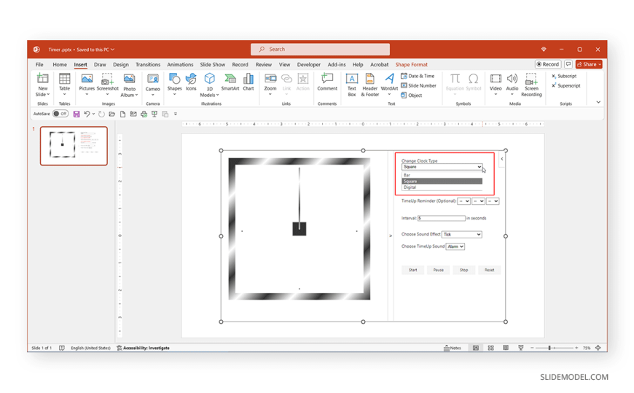Click the Record button at top right
The width and height of the screenshot is (634, 393).
(x=547, y=64)
